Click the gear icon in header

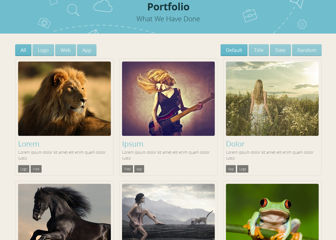click(302, 24)
